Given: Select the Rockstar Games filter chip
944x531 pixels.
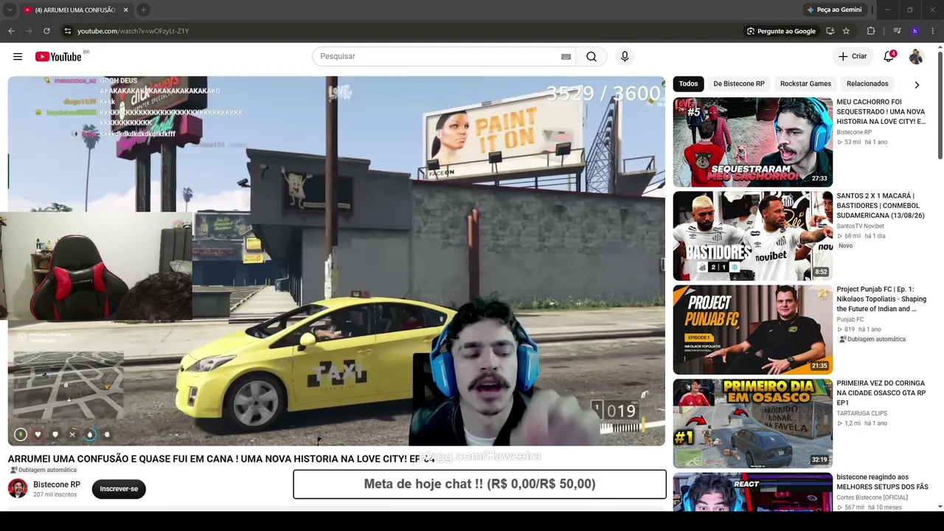Looking at the screenshot, I should click(x=805, y=84).
